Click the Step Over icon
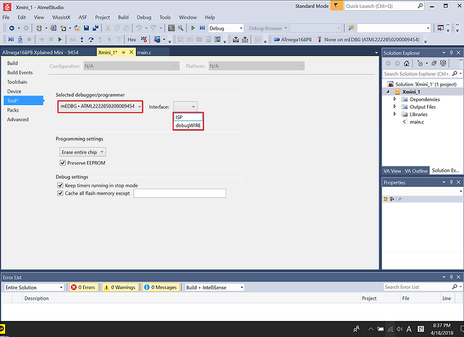The width and height of the screenshot is (464, 337). 91,39
